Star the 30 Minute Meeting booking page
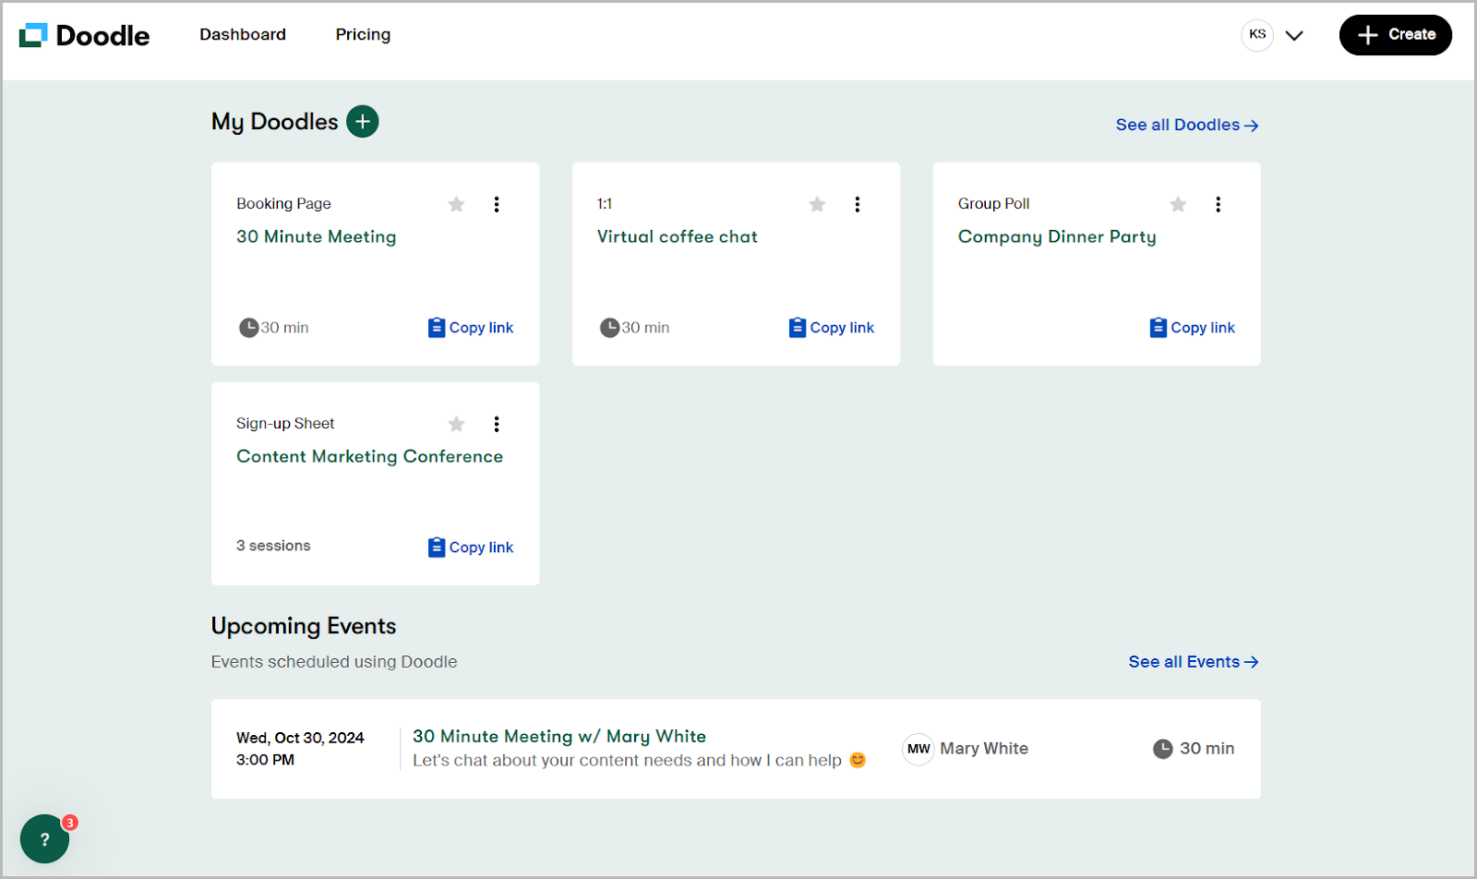1477x879 pixels. [x=456, y=204]
